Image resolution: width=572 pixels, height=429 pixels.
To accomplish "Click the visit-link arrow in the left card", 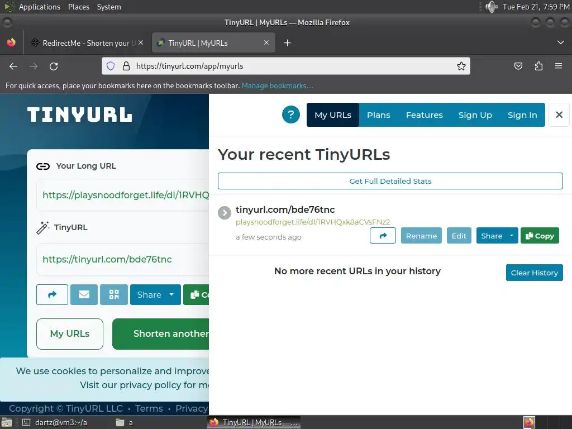I will [x=52, y=294].
